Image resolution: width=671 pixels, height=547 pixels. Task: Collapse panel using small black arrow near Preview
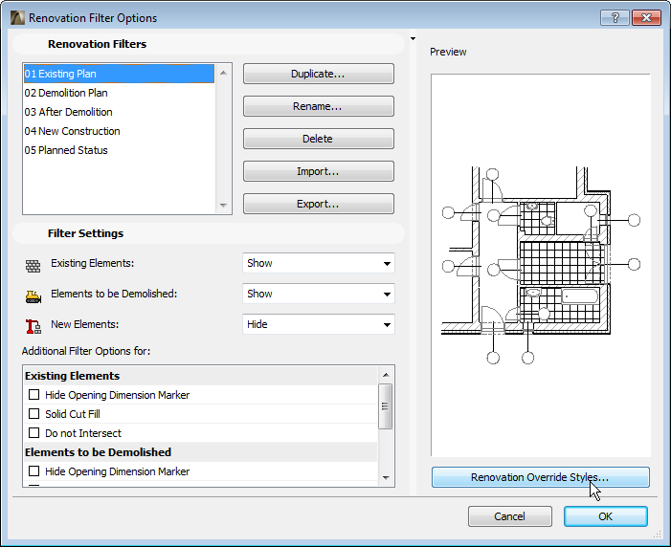(x=413, y=39)
